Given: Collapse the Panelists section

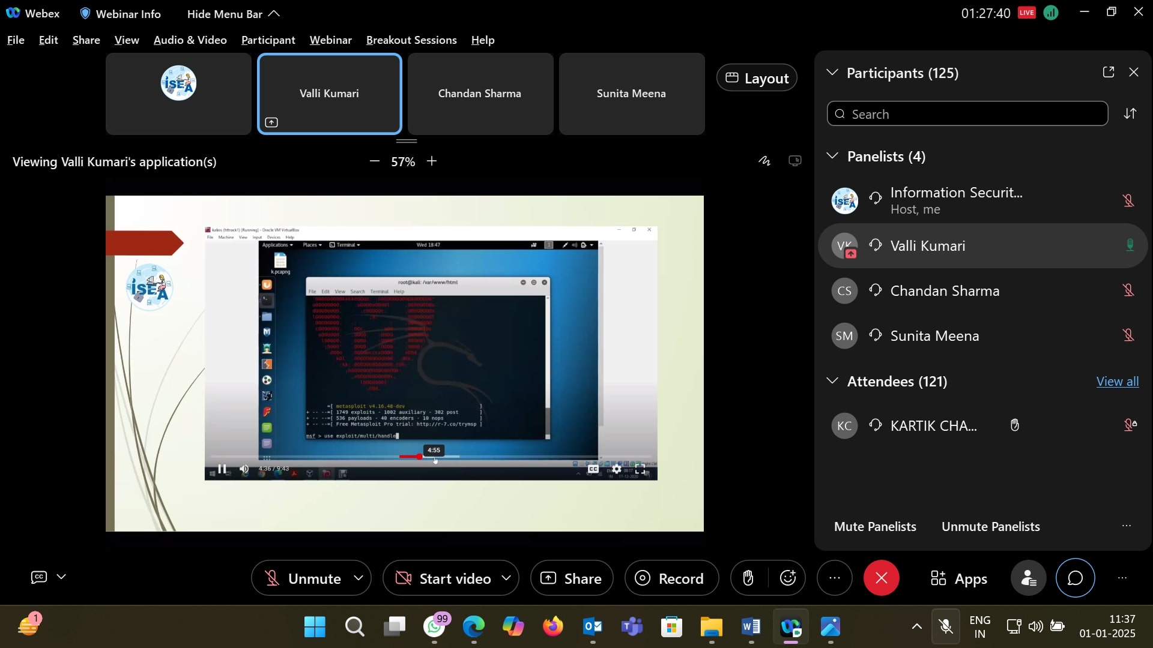Looking at the screenshot, I should point(832,157).
